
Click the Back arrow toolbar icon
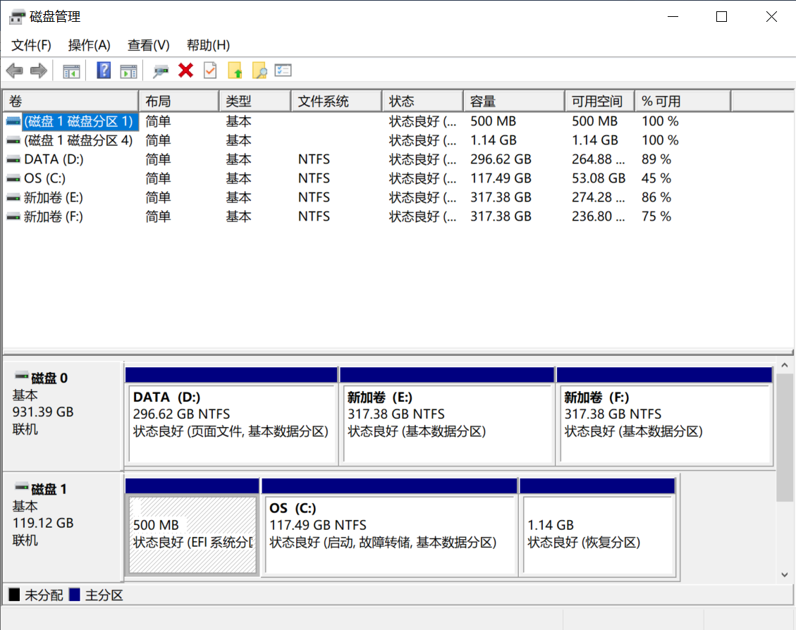coord(15,70)
